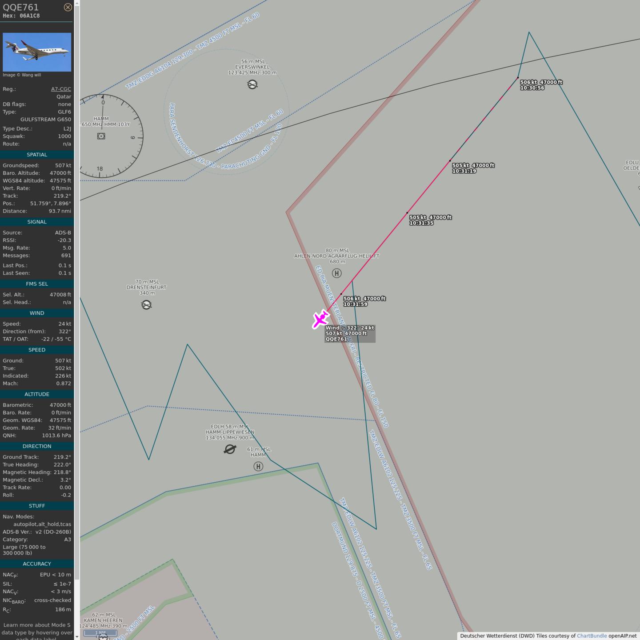Image resolution: width=640 pixels, height=640 pixels.
Task: Click the 10:31:59 track timestamp label
Action: click(x=355, y=304)
